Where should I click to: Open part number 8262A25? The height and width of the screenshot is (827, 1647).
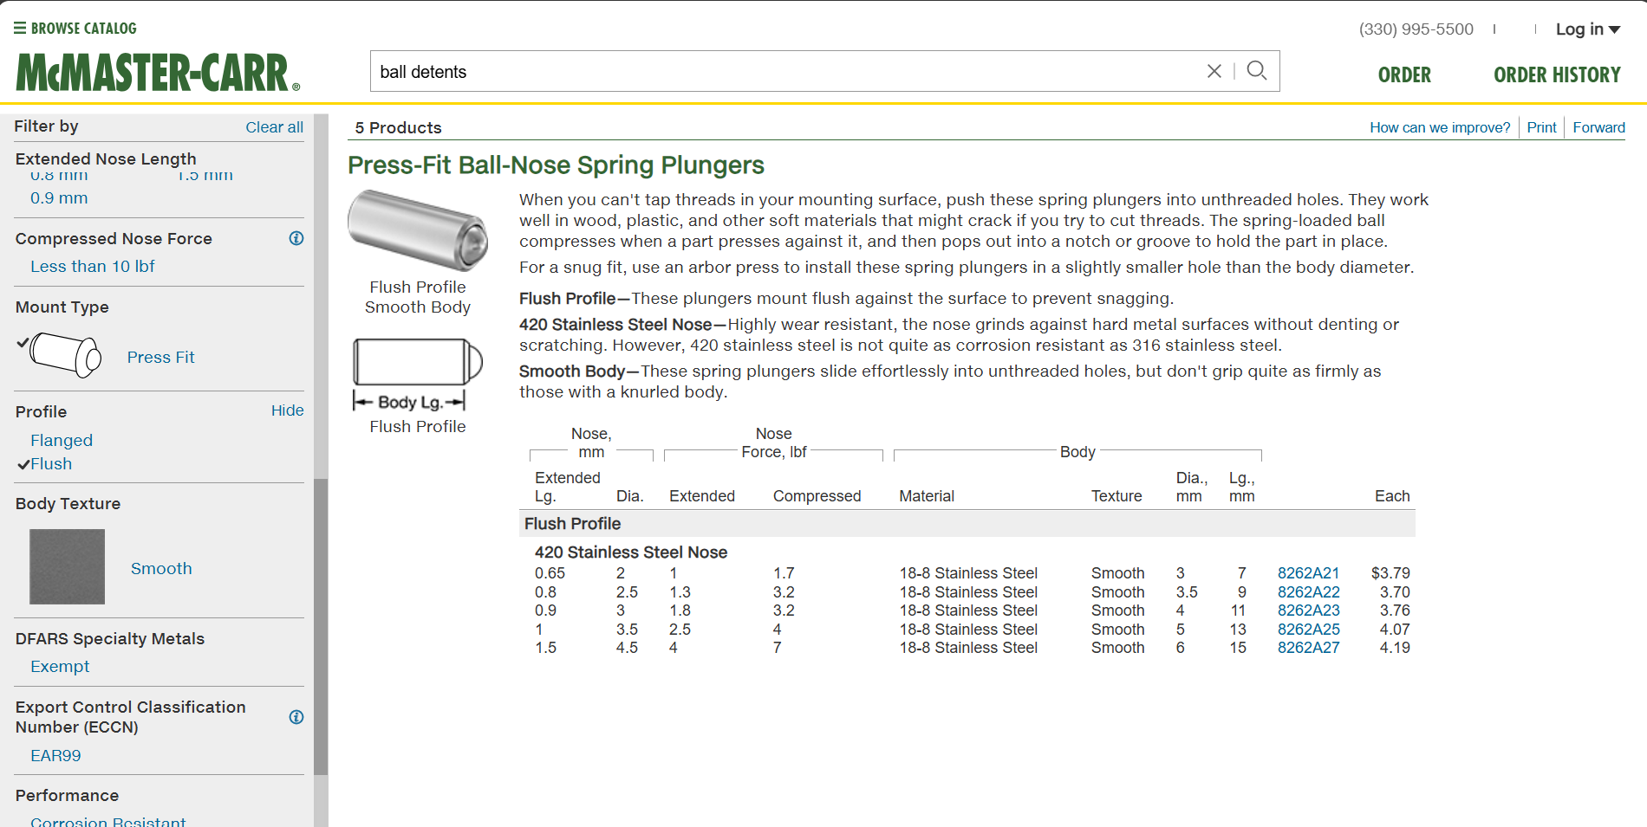pyautogui.click(x=1308, y=630)
